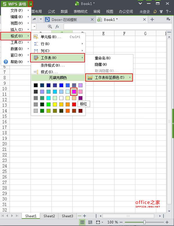Go to last sheet navigation arrow
174x226 pixels.
17,216
